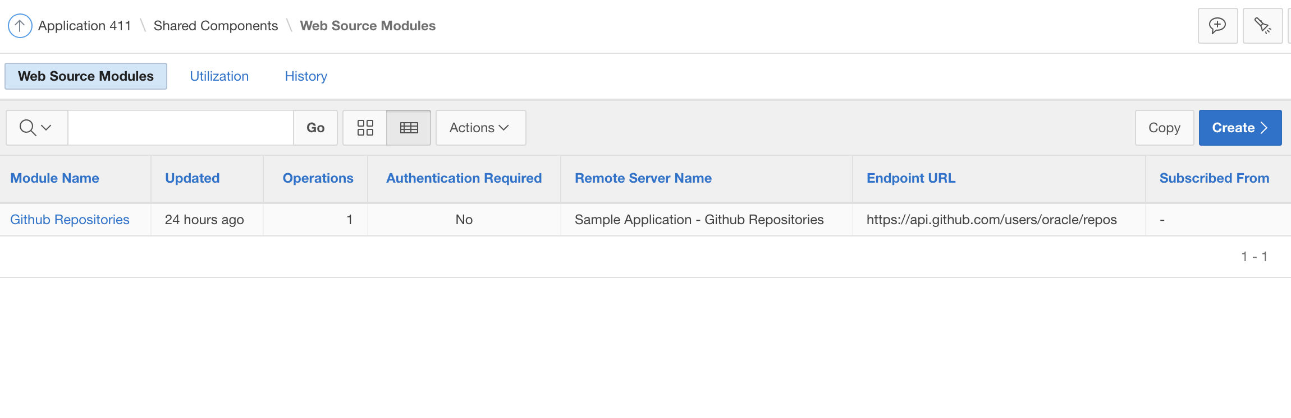Image resolution: width=1291 pixels, height=418 pixels.
Task: Open the History tab
Action: (x=306, y=76)
